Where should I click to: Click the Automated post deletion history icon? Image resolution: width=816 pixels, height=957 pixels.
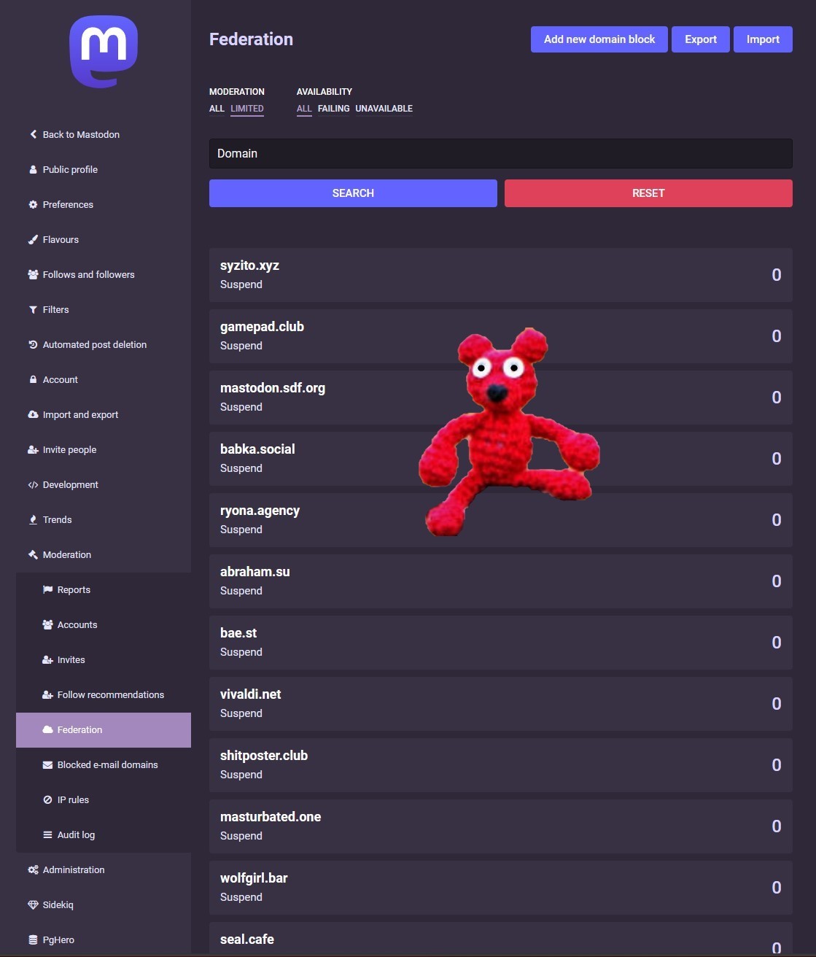click(33, 344)
